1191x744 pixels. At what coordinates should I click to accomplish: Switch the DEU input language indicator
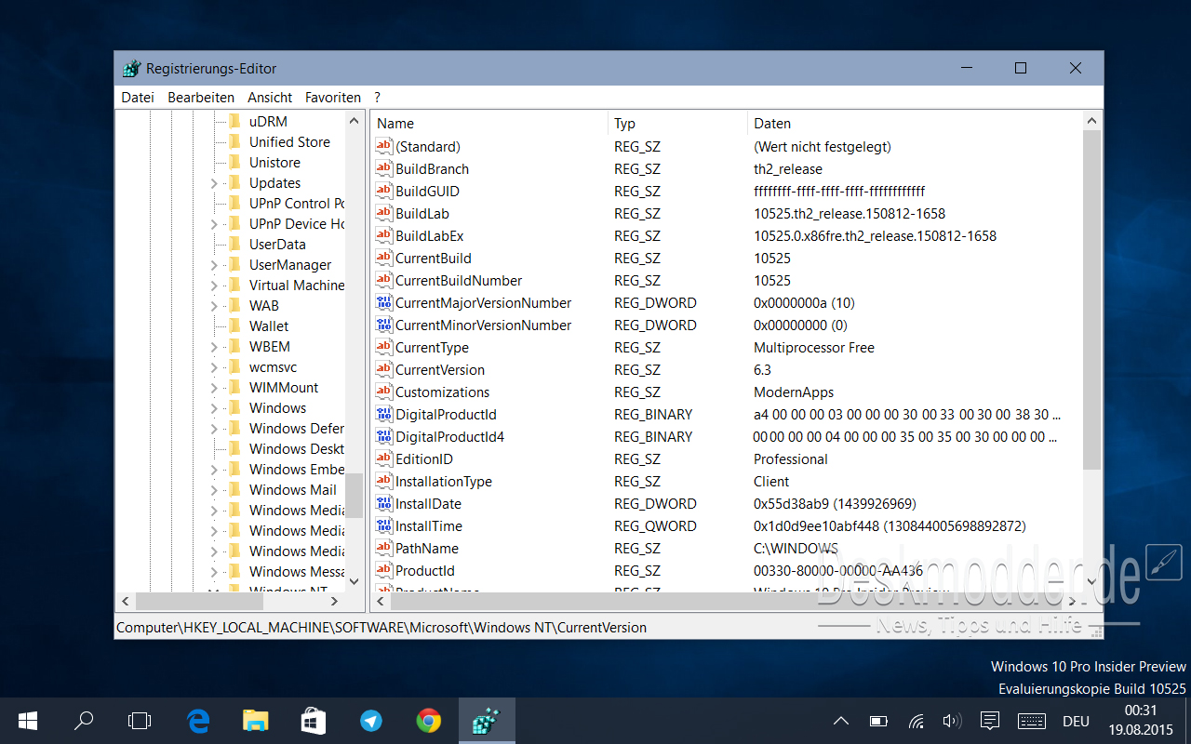1076,721
